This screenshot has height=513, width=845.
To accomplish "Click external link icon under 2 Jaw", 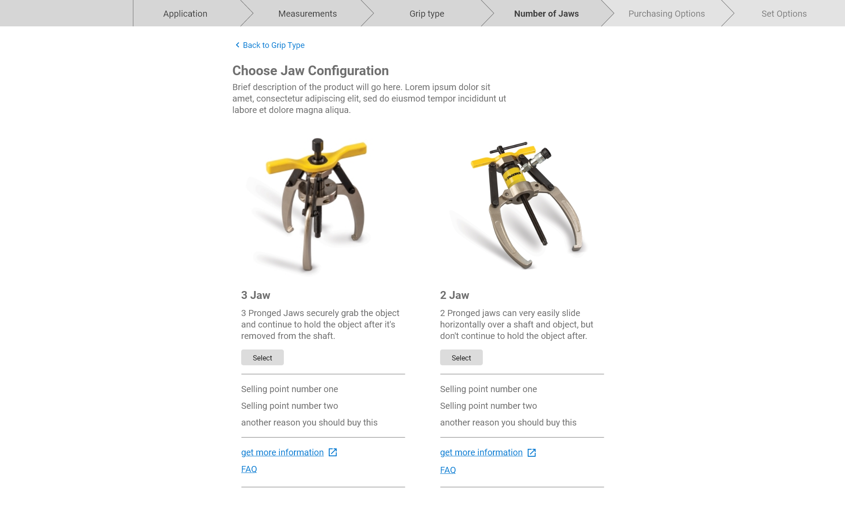I will tap(532, 453).
